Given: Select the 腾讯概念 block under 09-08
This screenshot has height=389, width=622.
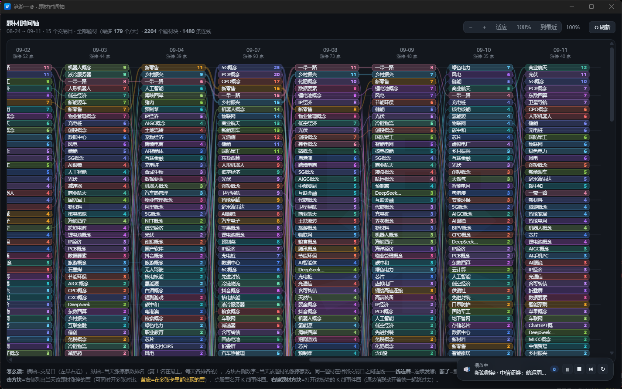Looking at the screenshot, I should 327,249.
